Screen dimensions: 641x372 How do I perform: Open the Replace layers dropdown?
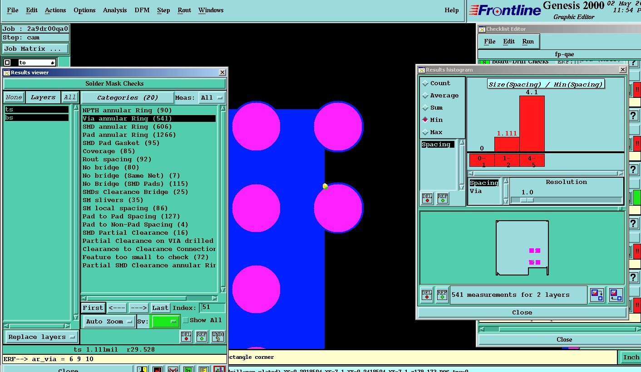[x=41, y=337]
